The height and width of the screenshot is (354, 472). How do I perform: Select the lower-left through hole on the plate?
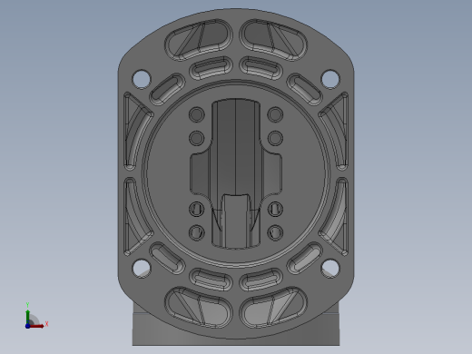tap(142, 268)
